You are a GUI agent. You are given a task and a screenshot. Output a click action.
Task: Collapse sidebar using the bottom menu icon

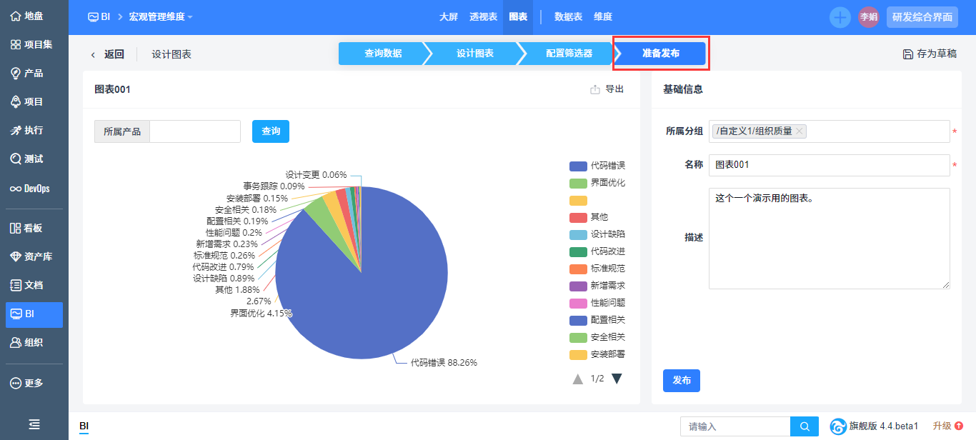[x=34, y=424]
